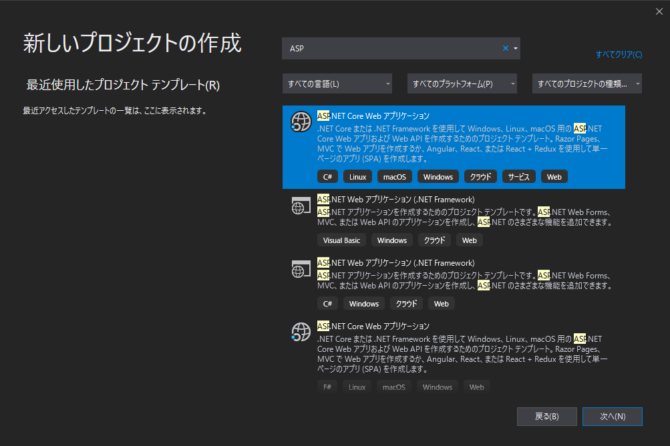
Task: Click the description text of the Visual Basic template
Action: (465, 217)
